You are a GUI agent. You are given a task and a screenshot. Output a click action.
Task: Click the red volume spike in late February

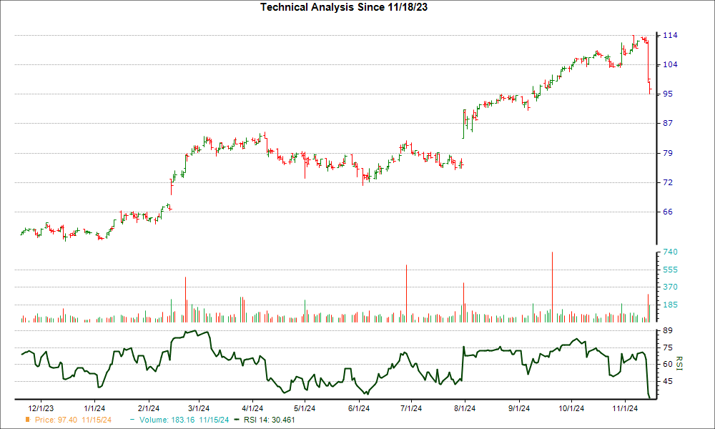click(186, 300)
